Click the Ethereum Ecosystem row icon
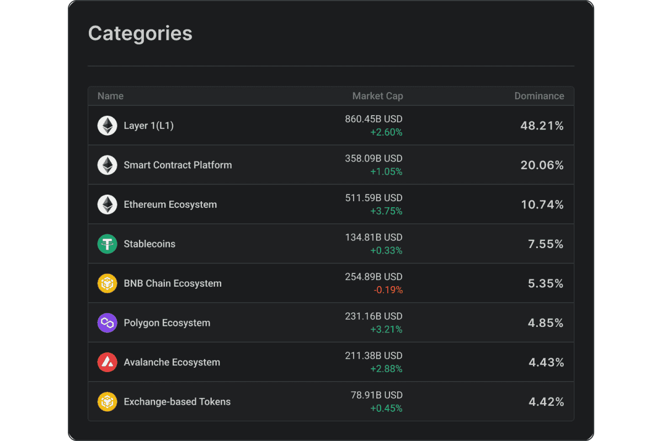 tap(108, 205)
